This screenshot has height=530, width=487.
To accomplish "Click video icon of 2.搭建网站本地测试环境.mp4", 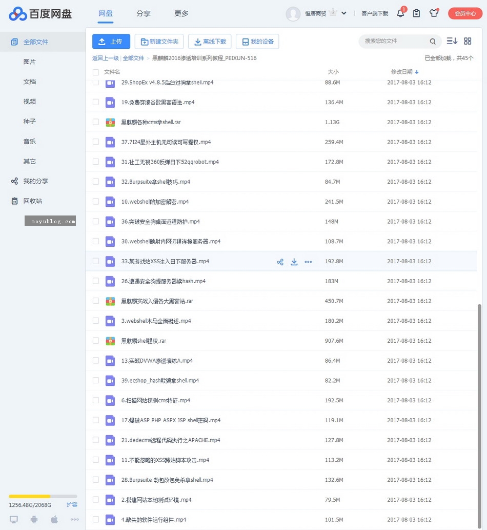I will [110, 500].
